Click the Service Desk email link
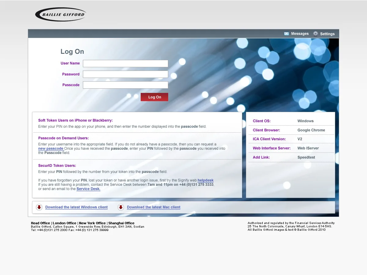The image size is (367, 275). click(x=88, y=189)
